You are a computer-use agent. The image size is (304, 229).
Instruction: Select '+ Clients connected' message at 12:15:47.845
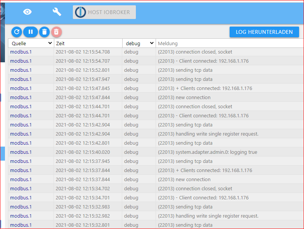coord(205,88)
